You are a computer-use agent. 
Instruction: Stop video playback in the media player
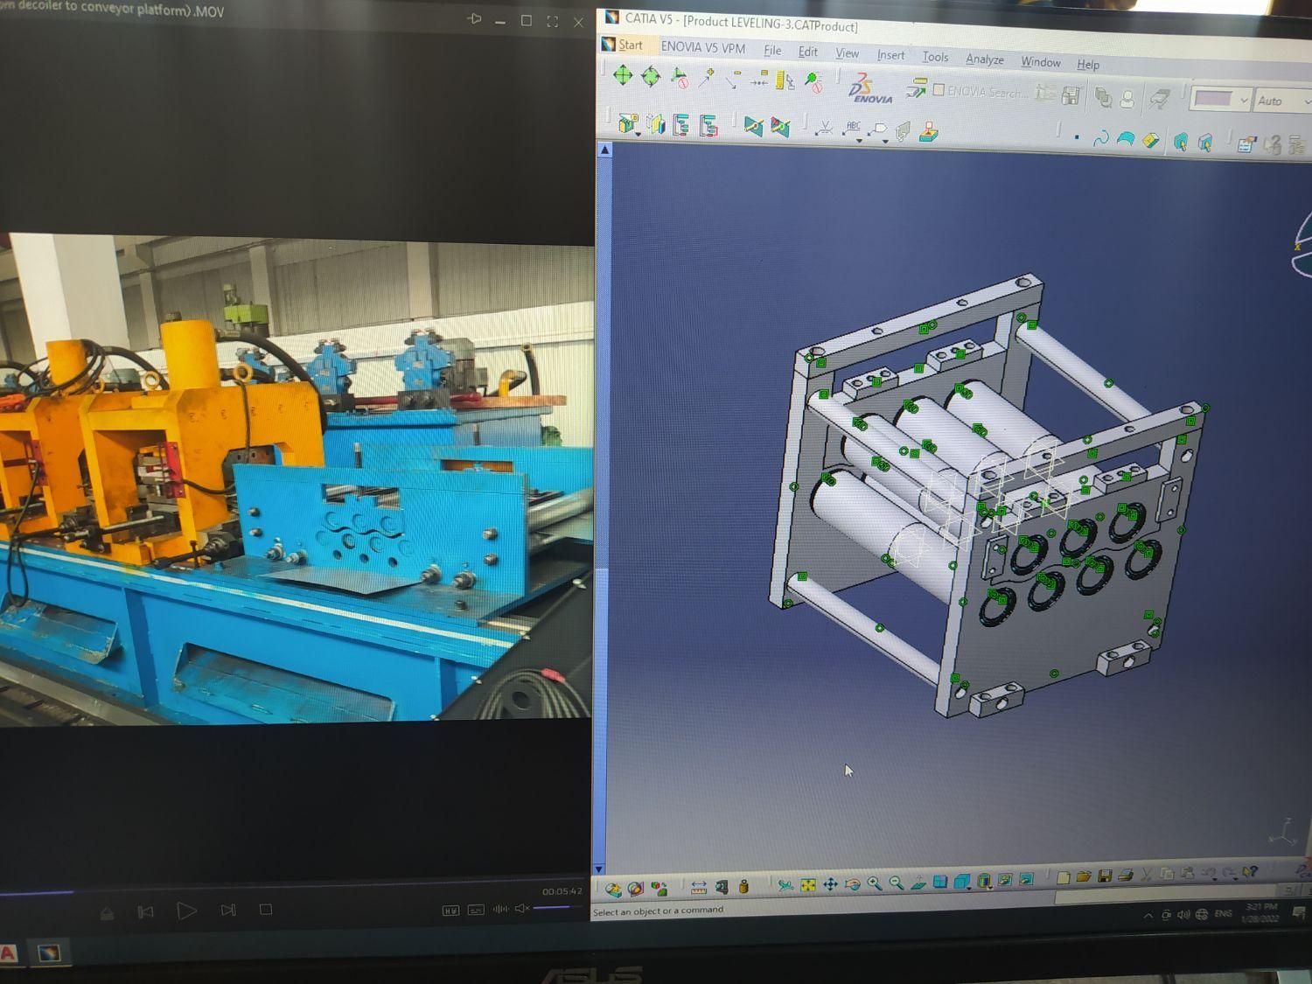coord(266,909)
